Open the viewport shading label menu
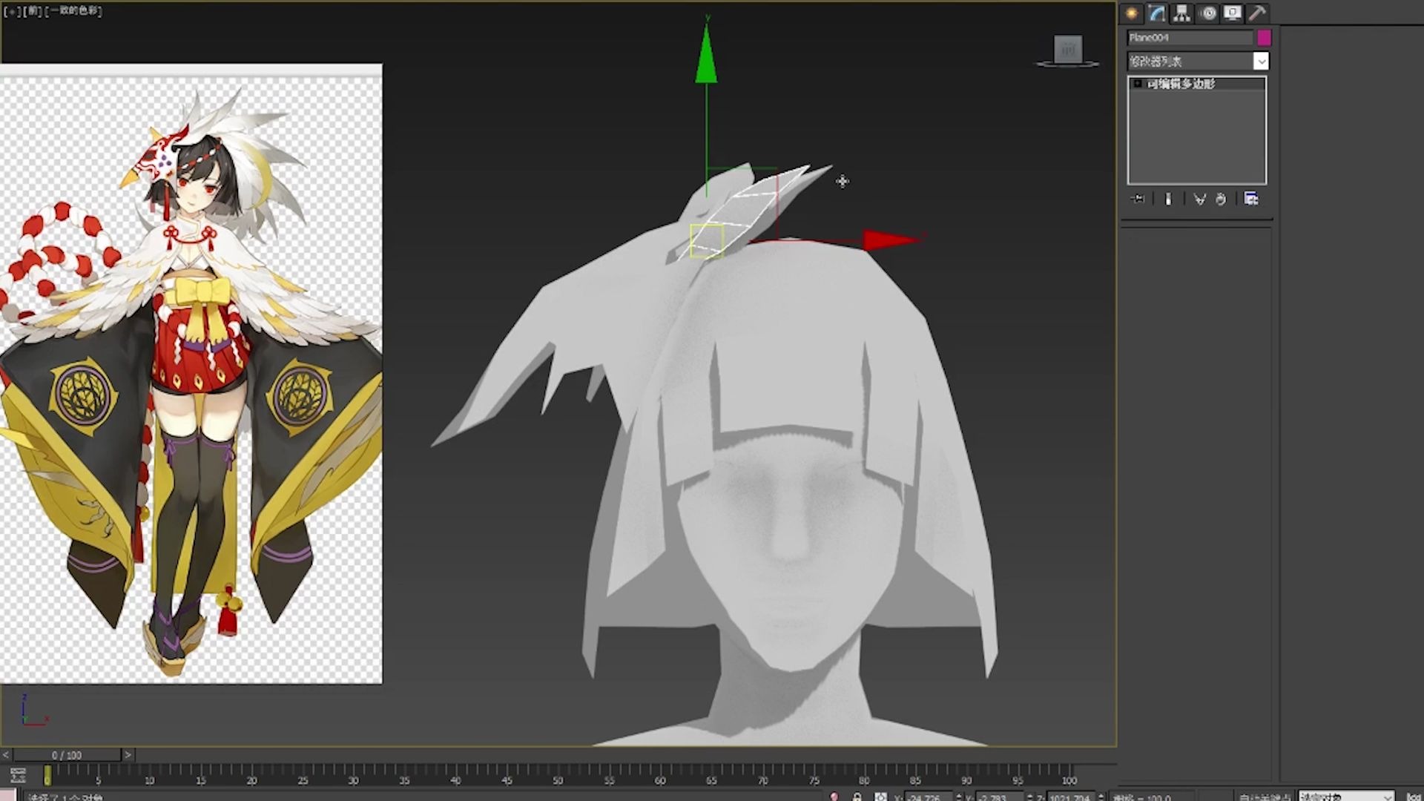The image size is (1424, 801). click(74, 10)
